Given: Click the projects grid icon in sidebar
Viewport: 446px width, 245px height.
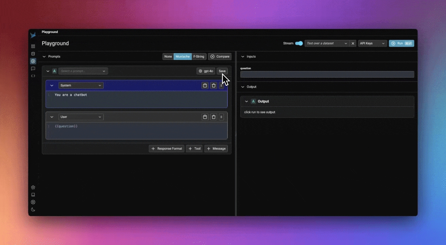Looking at the screenshot, I should [33, 46].
